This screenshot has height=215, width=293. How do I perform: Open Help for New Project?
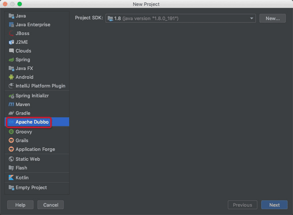pyautogui.click(x=20, y=205)
